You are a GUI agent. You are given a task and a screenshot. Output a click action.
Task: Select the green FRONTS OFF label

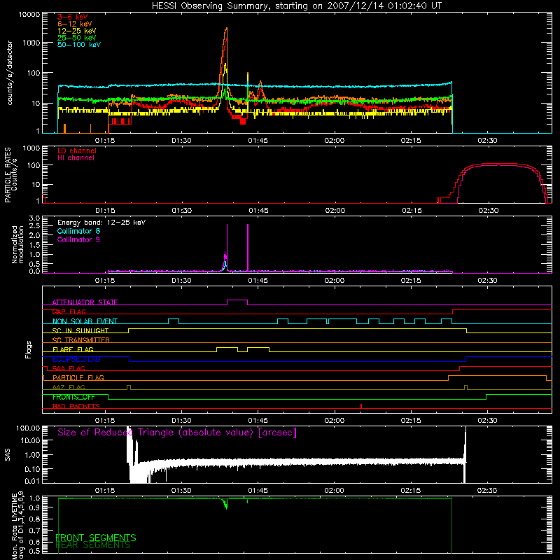[73, 397]
